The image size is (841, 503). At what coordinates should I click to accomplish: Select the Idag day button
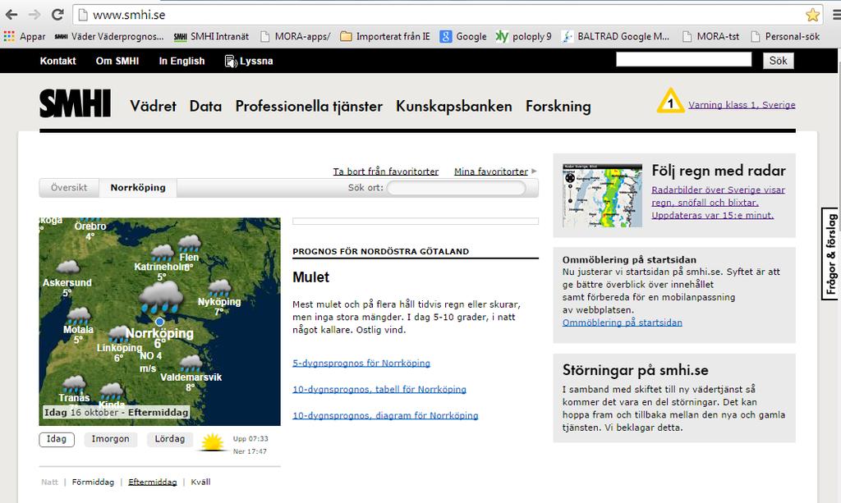coord(57,439)
